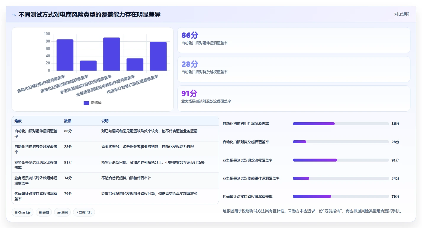
Task: Click the table row name 业务场景测试对依赖组件漏洞覆盖率
Action: tap(36, 181)
